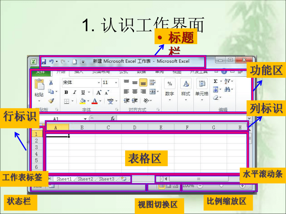Toggle Align Text Left
The image size is (286, 214).
click(x=126, y=91)
